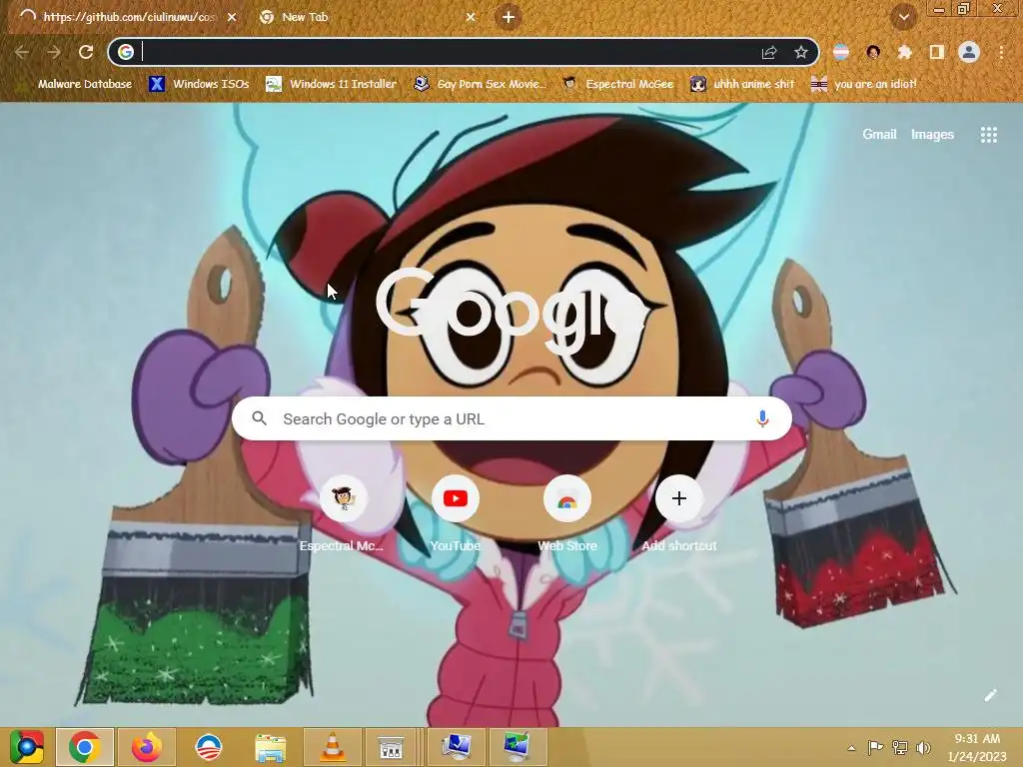Add shortcut to new tab page
The height and width of the screenshot is (767, 1023).
[679, 513]
